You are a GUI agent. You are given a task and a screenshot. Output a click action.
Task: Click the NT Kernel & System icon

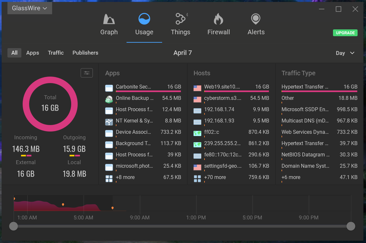109,121
